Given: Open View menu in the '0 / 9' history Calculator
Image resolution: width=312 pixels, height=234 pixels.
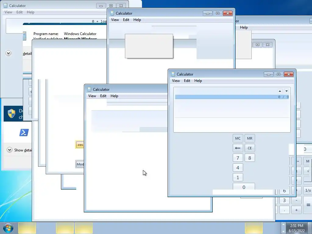Looking at the screenshot, I should (176, 81).
